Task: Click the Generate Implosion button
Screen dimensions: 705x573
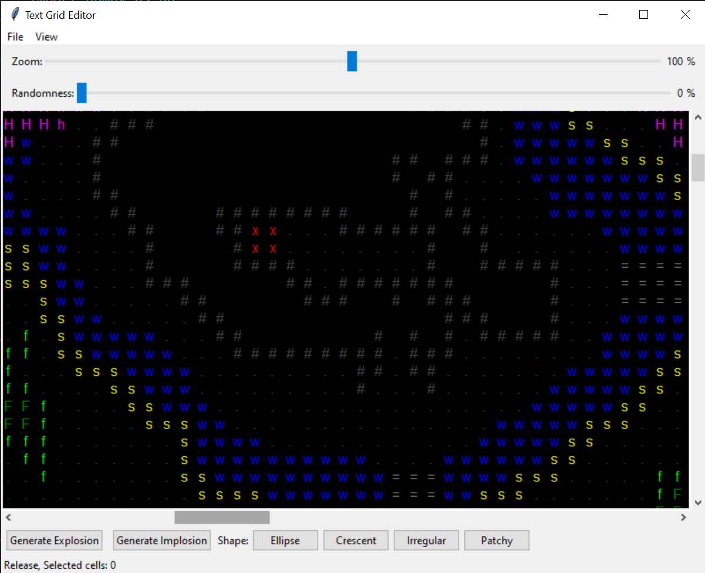Action: tap(162, 540)
